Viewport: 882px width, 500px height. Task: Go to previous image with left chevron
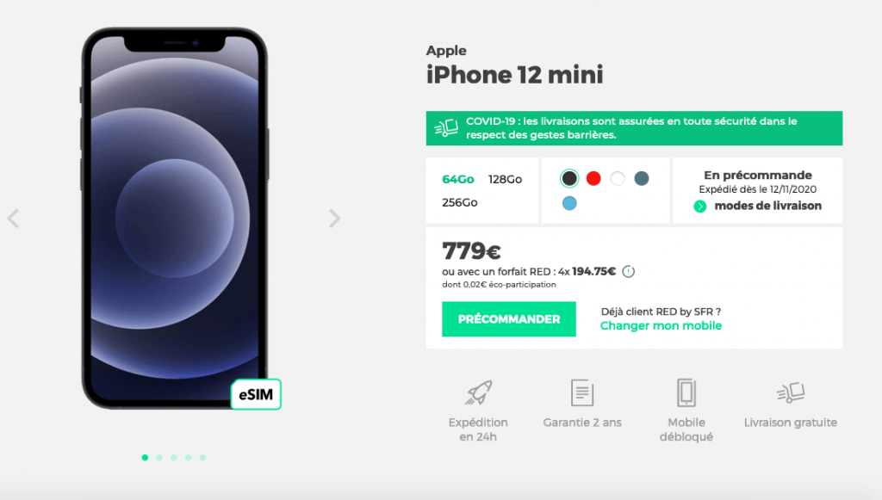pos(14,218)
